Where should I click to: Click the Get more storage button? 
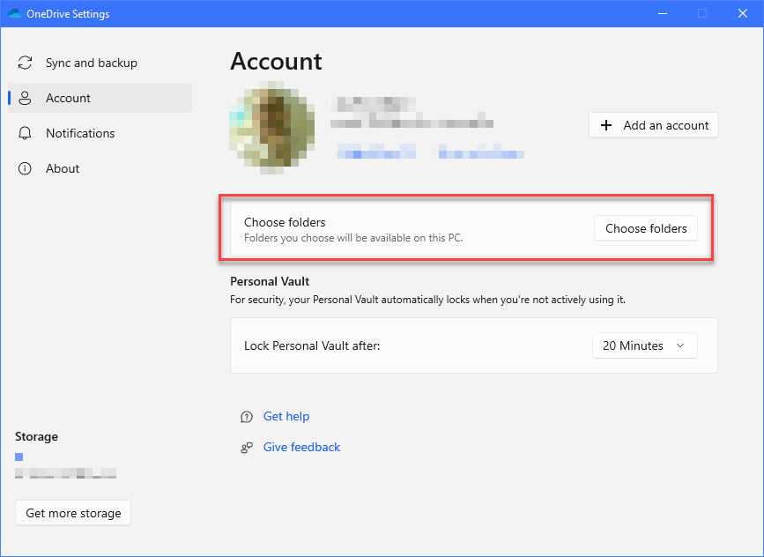73,513
